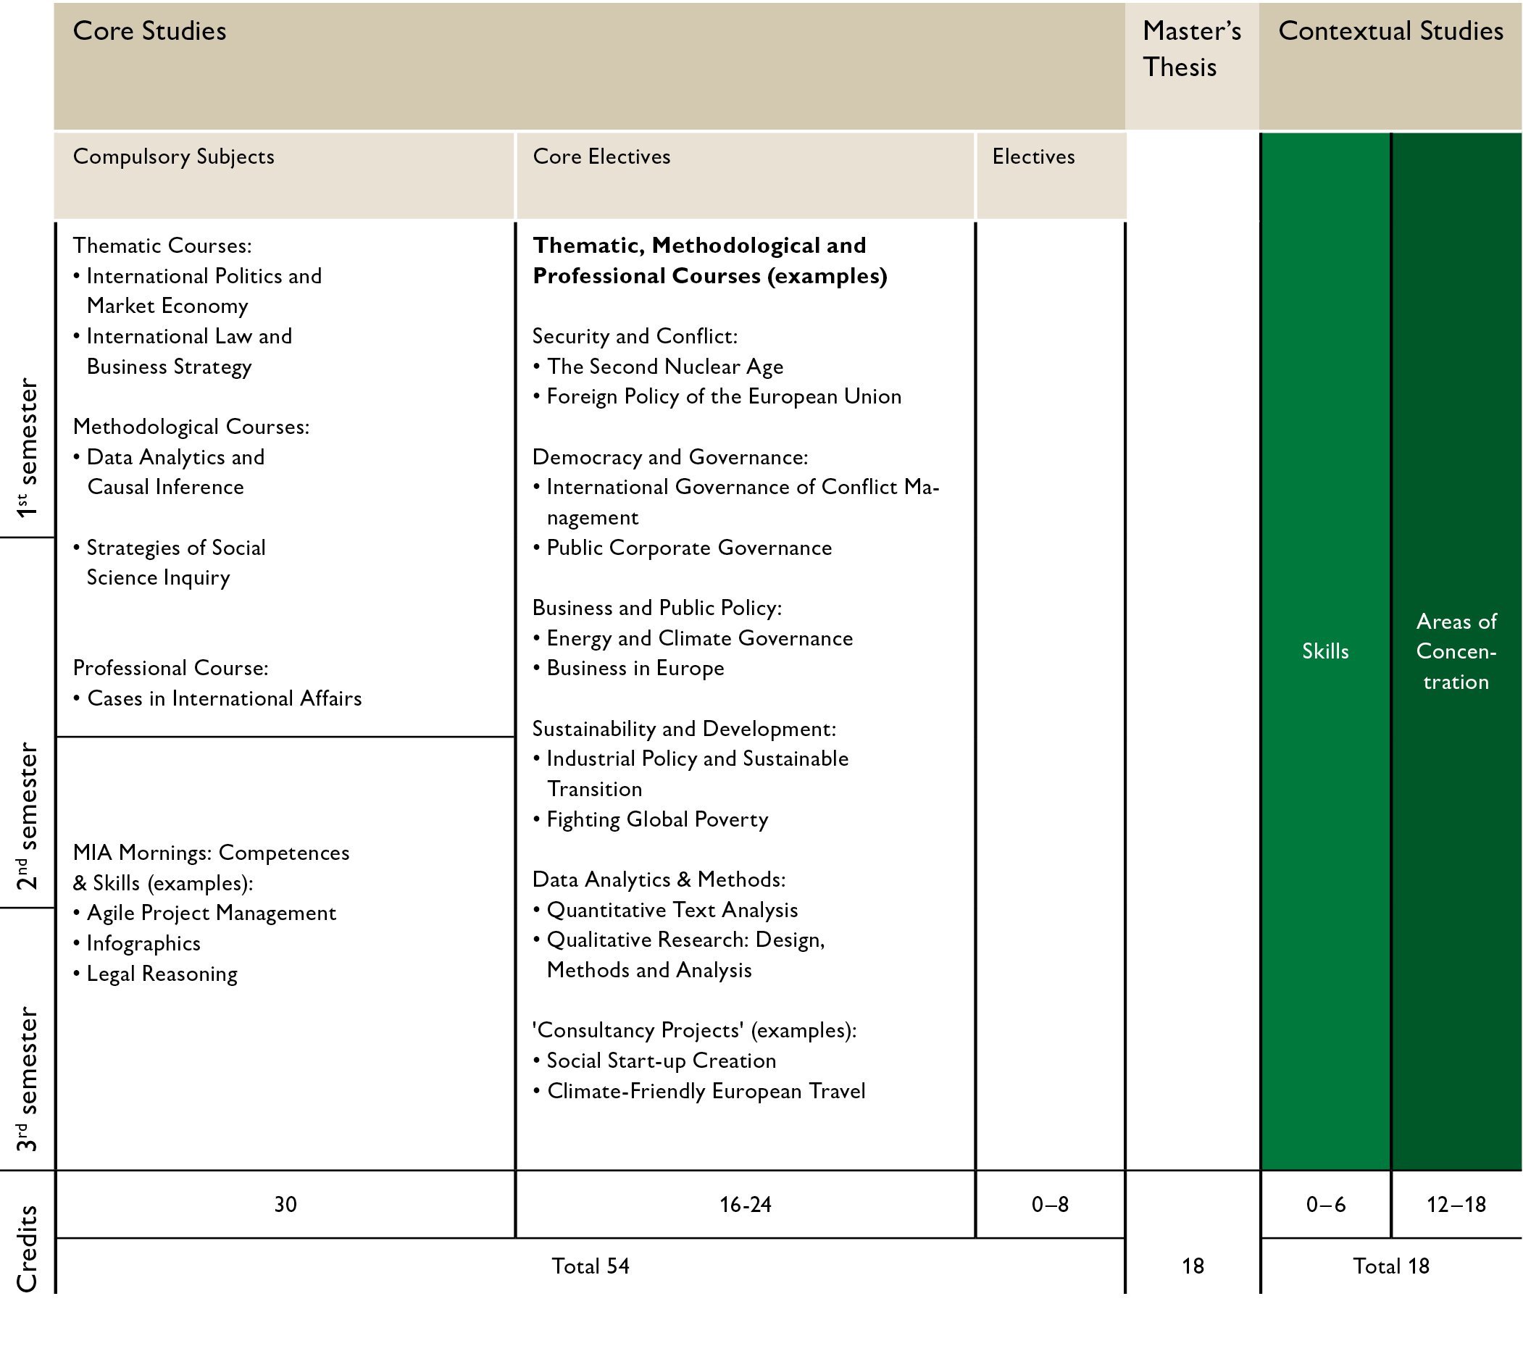
Task: Open Foreign Policy of the European Union
Action: coord(724,396)
